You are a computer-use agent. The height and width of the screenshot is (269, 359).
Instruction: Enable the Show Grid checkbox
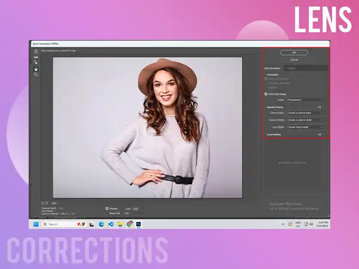tap(107, 213)
